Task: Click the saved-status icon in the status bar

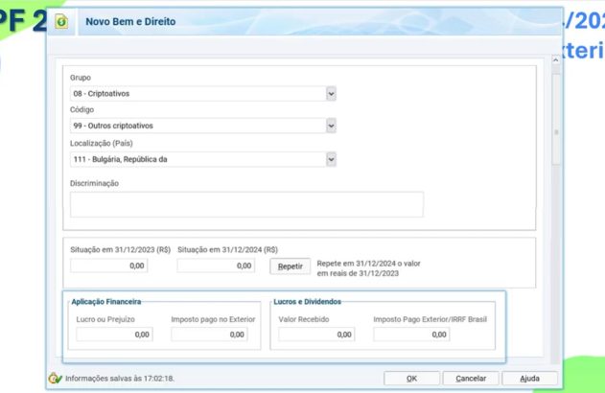Action: point(55,378)
